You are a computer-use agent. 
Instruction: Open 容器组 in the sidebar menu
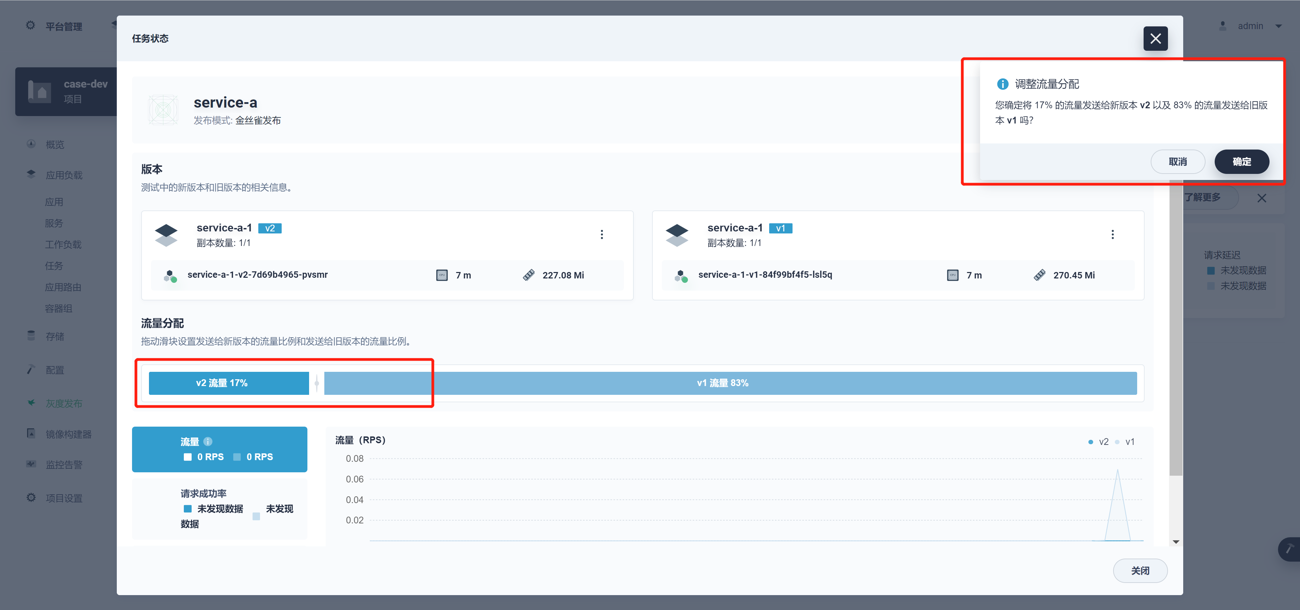tap(59, 309)
